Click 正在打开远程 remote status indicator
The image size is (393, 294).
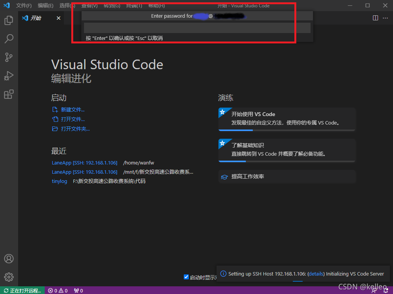pyautogui.click(x=22, y=291)
